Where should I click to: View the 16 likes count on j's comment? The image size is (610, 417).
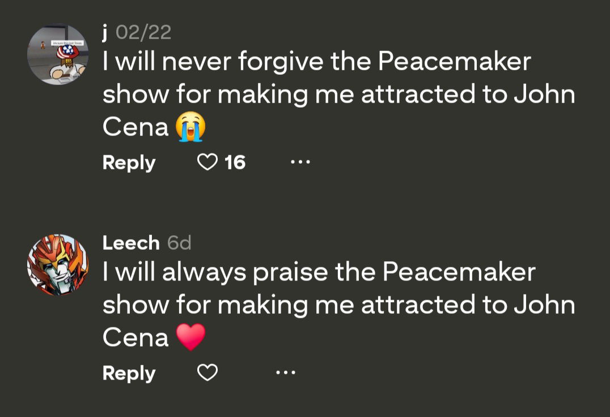235,163
